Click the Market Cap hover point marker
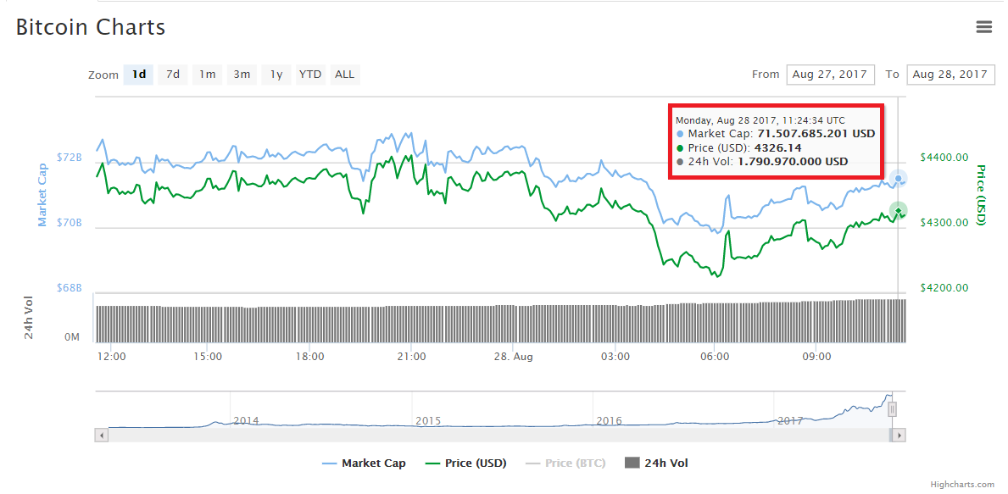Screen dimensions: 1008x494 coord(899,178)
